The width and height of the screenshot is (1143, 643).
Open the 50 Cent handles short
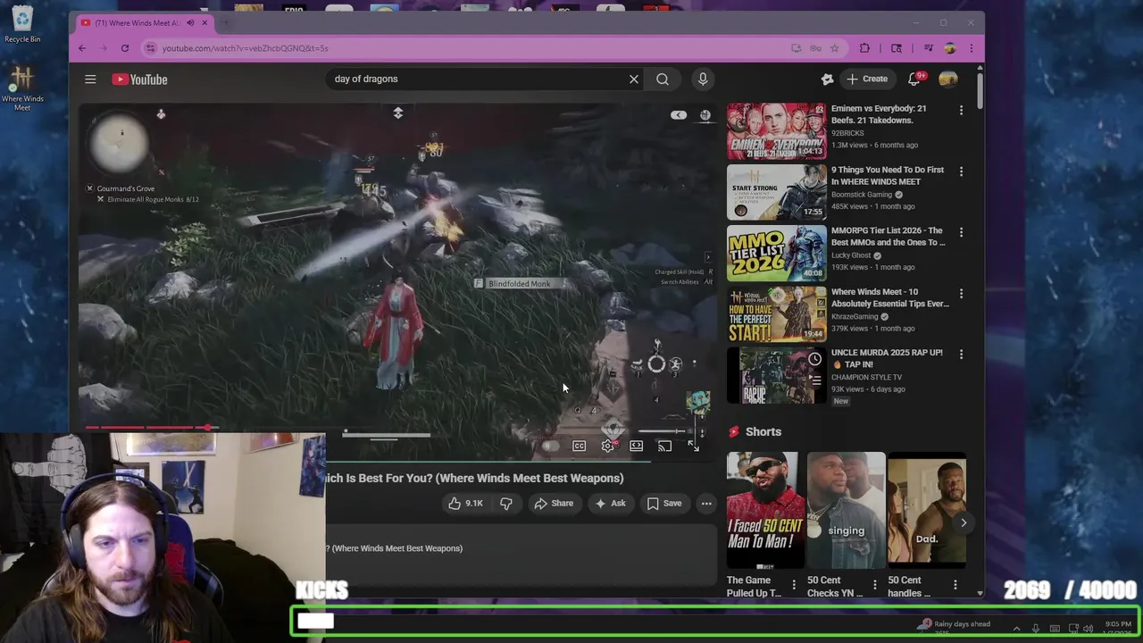click(926, 511)
